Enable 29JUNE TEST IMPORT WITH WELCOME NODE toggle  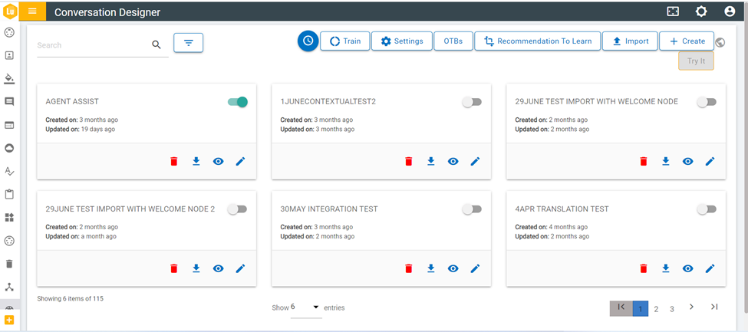pos(707,102)
